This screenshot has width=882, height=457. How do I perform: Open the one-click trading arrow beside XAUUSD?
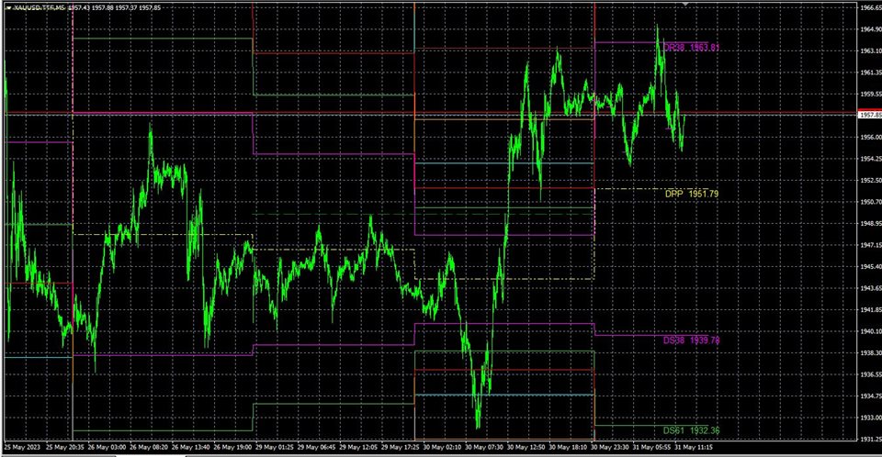(x=8, y=8)
